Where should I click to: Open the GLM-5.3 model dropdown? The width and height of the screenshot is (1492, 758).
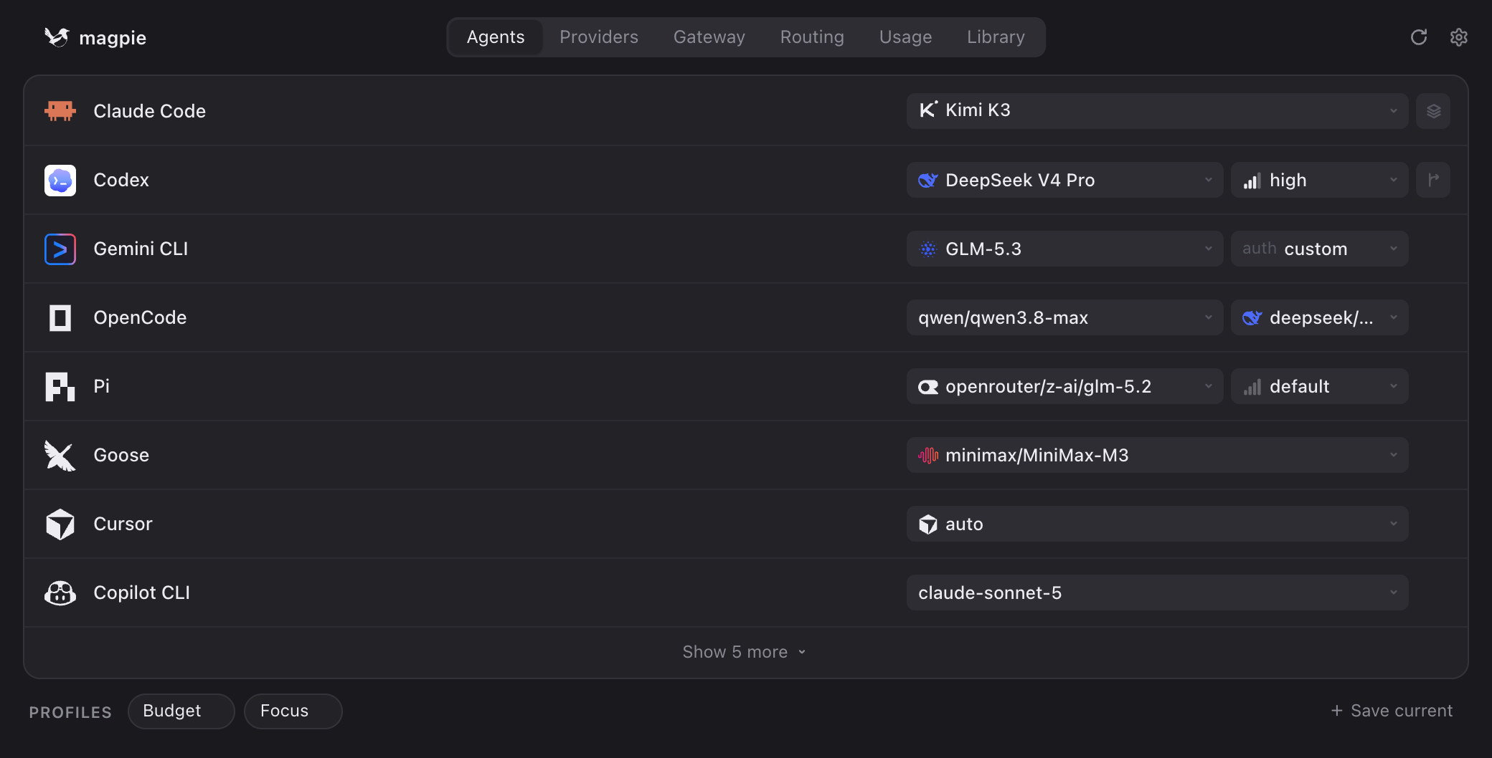[x=1065, y=249]
